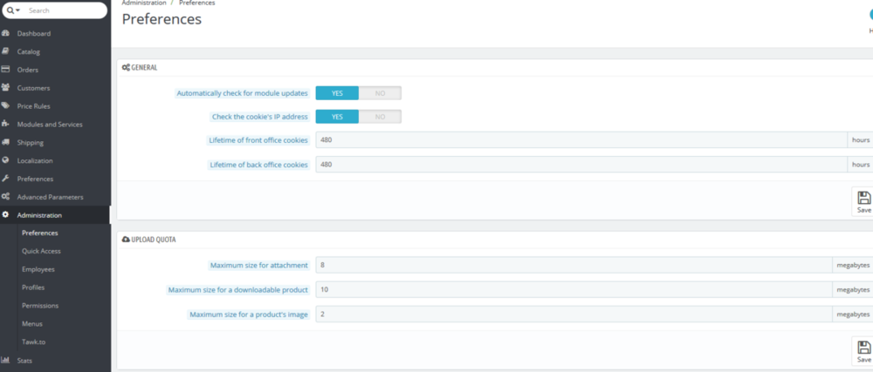Click the Price Rules tag icon

(6, 105)
